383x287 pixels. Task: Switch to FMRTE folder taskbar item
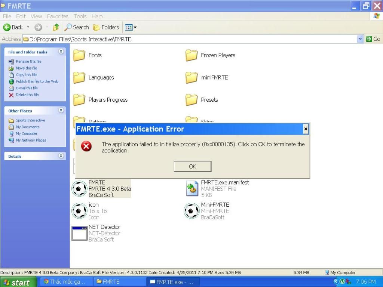point(120,282)
